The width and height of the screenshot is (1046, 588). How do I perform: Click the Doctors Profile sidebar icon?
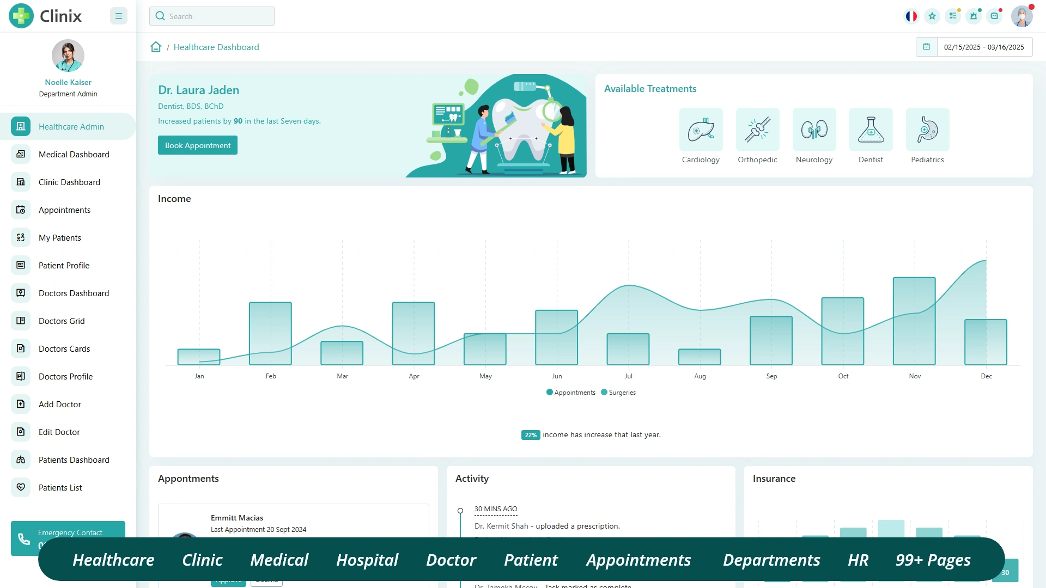pos(21,376)
